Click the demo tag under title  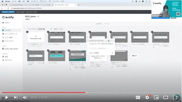28,19
